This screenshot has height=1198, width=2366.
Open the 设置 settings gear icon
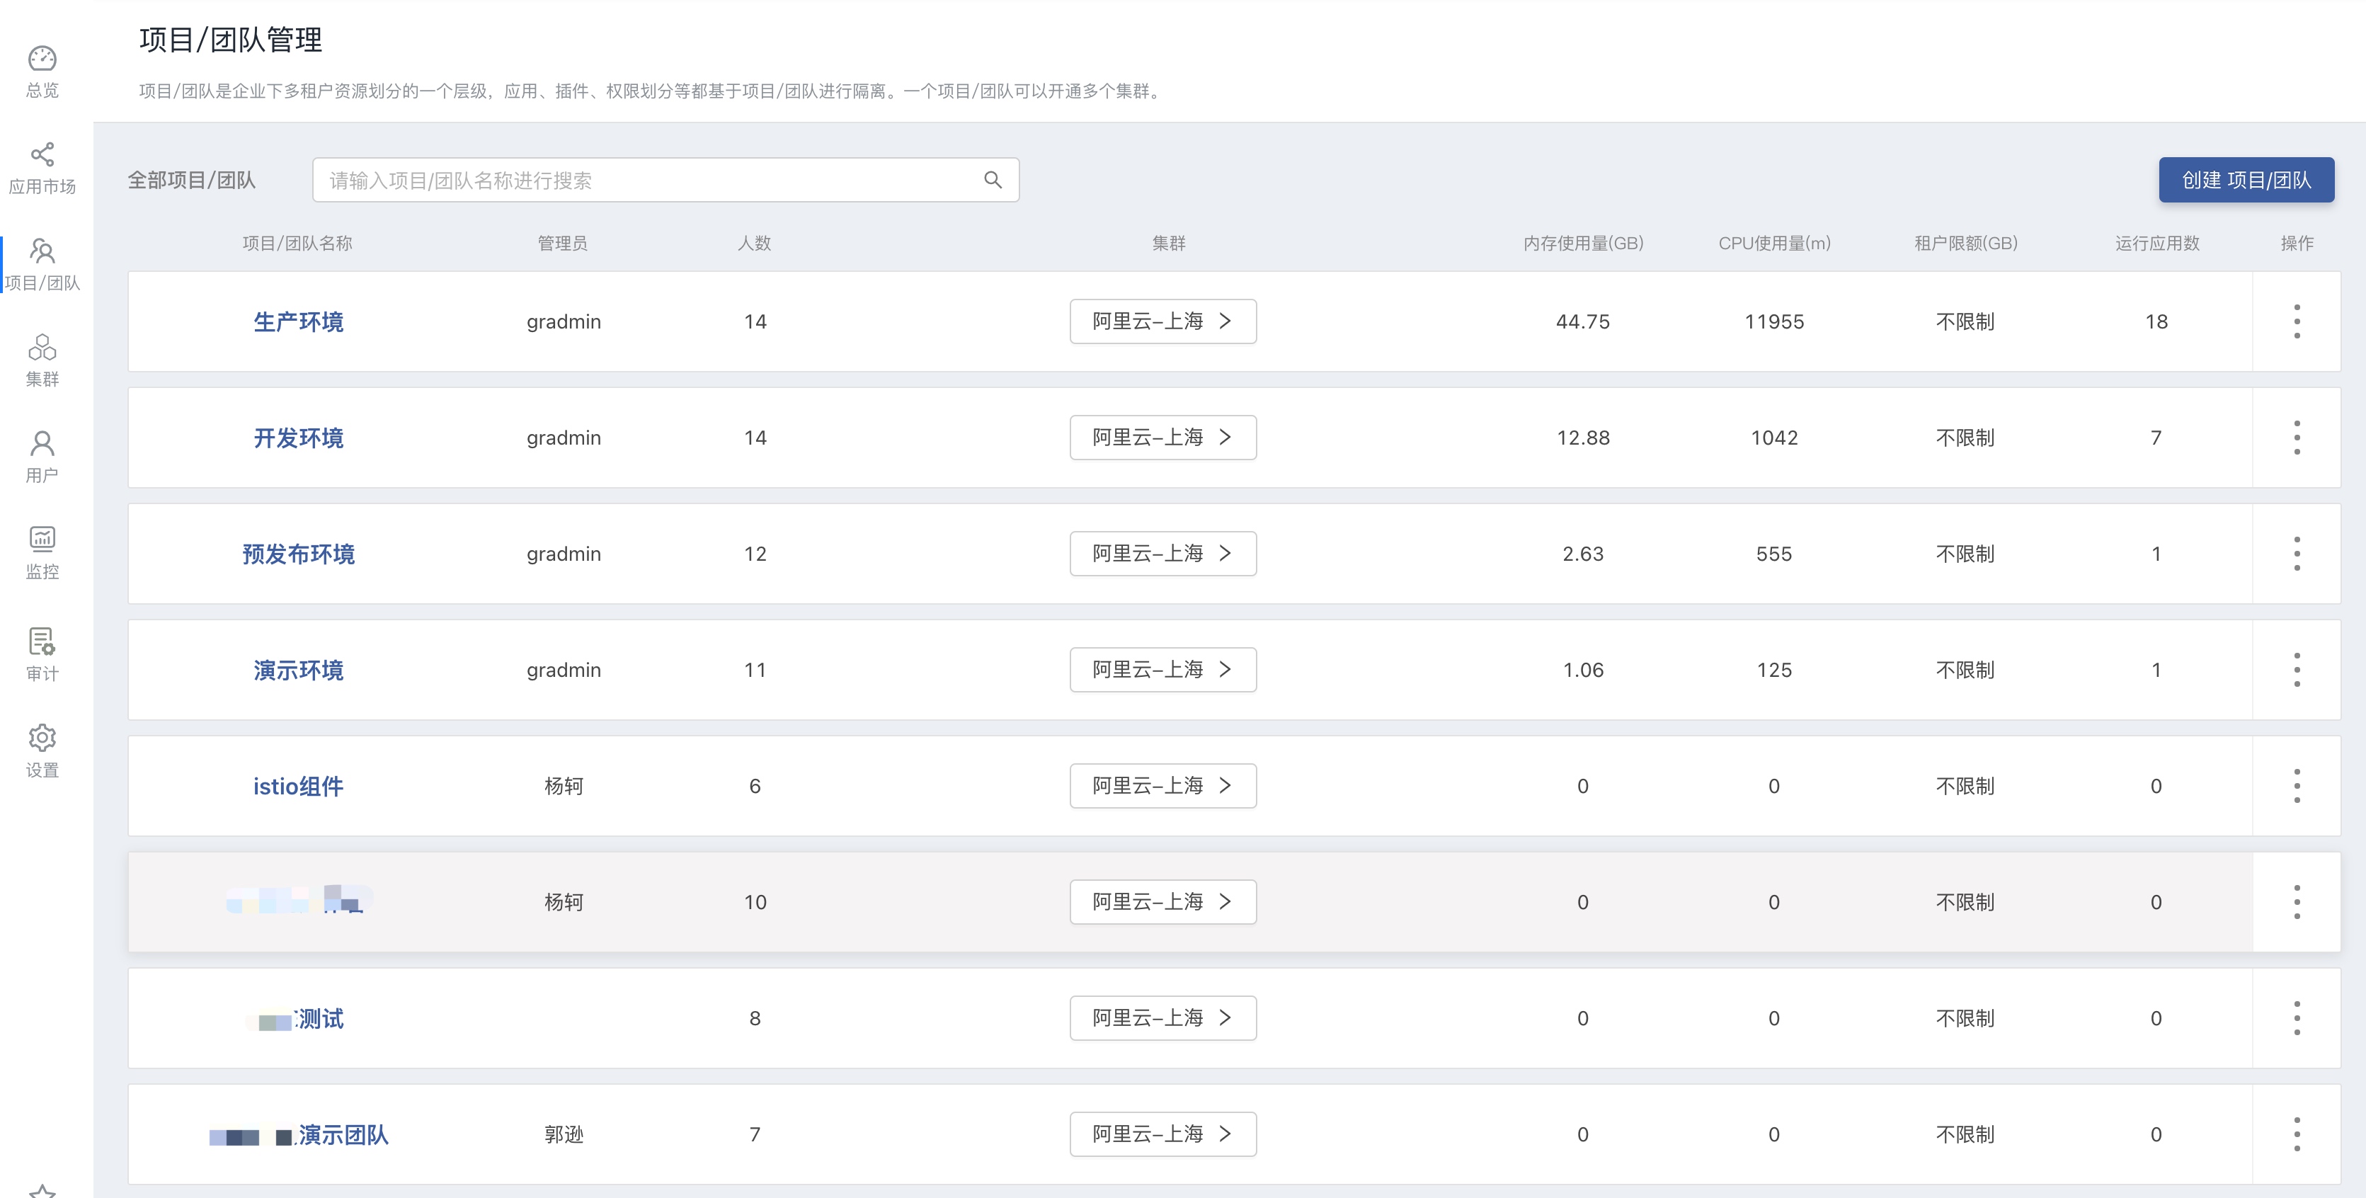[42, 738]
